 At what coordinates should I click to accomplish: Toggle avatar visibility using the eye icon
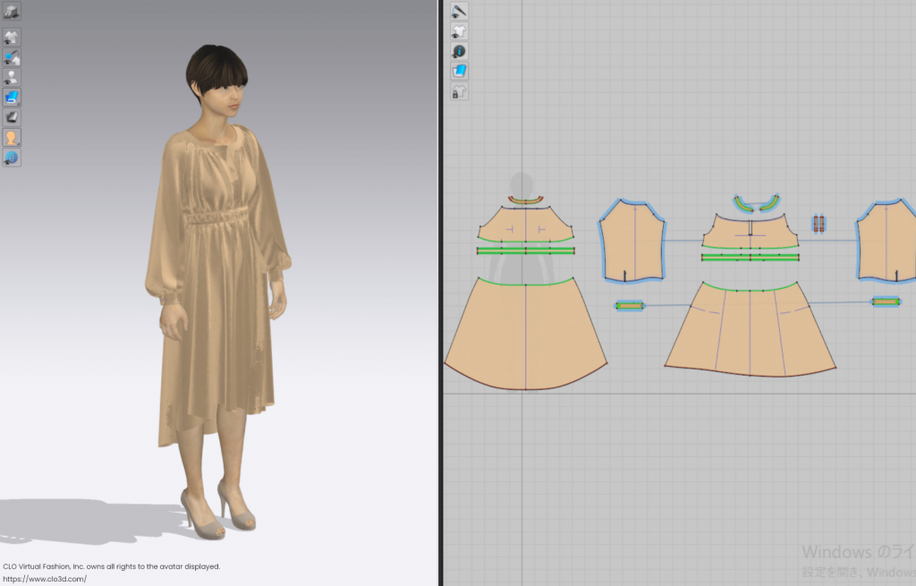click(12, 77)
